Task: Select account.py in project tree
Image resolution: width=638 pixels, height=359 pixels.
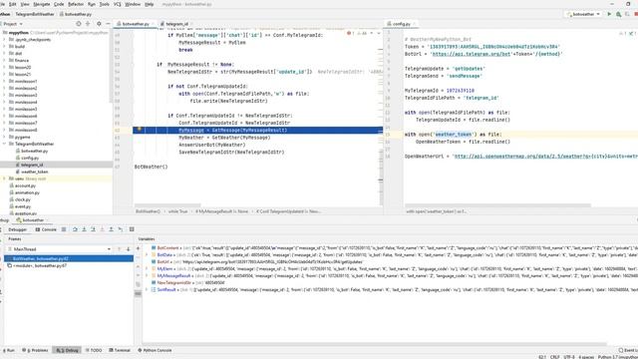Action: pyautogui.click(x=25, y=185)
